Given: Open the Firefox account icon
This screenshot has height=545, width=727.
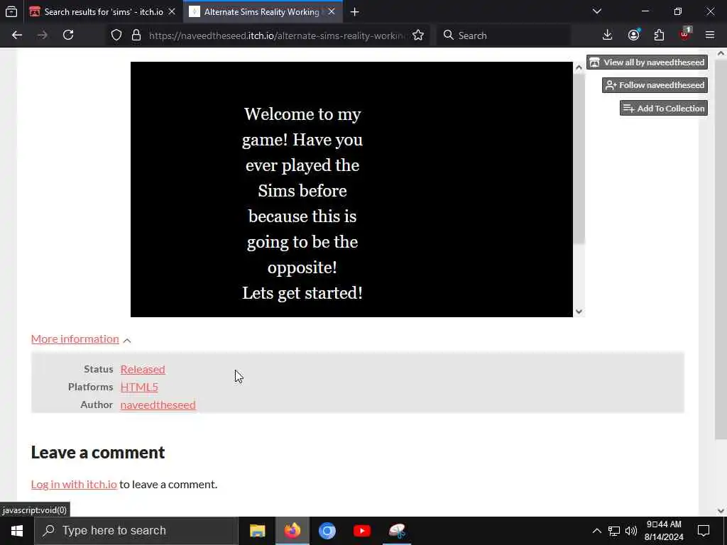Looking at the screenshot, I should point(633,35).
